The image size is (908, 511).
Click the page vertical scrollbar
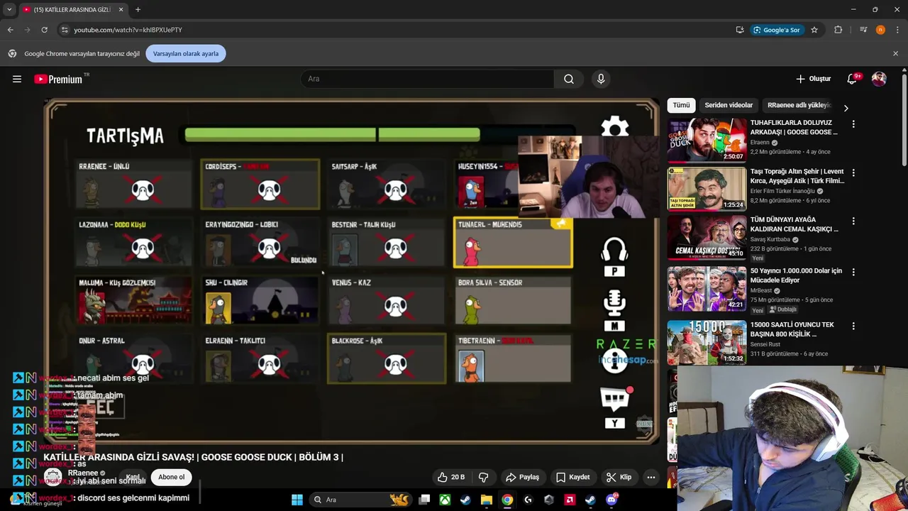click(904, 121)
